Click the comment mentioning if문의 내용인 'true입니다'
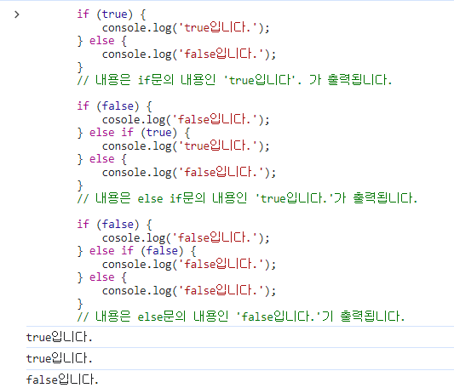Image resolution: width=454 pixels, height=388 pixels. [234, 80]
